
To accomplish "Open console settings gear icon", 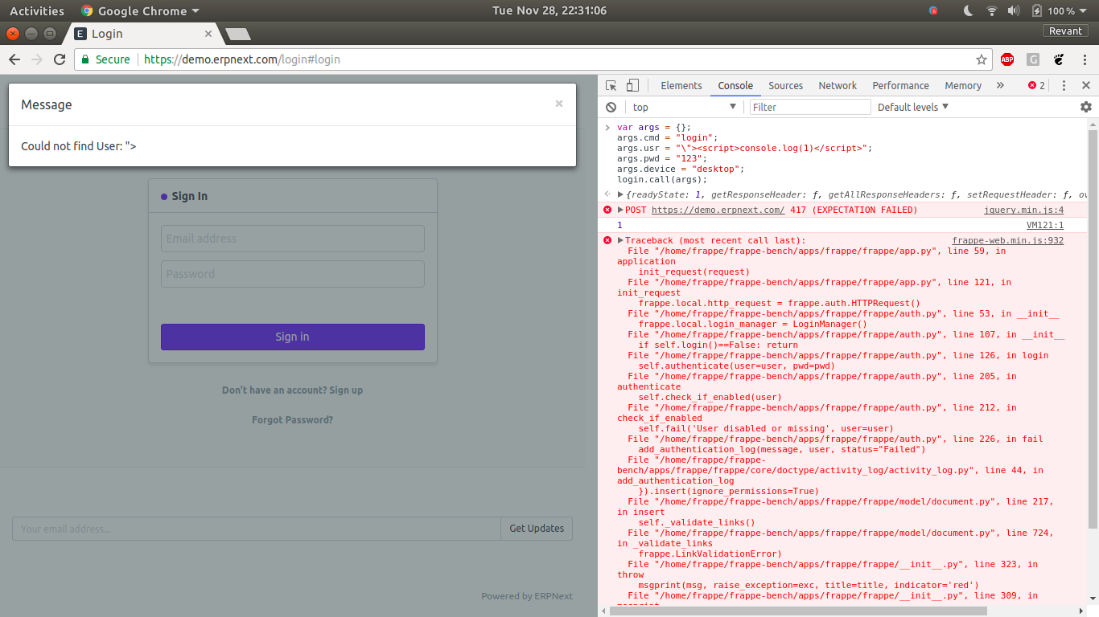I will (x=1086, y=107).
